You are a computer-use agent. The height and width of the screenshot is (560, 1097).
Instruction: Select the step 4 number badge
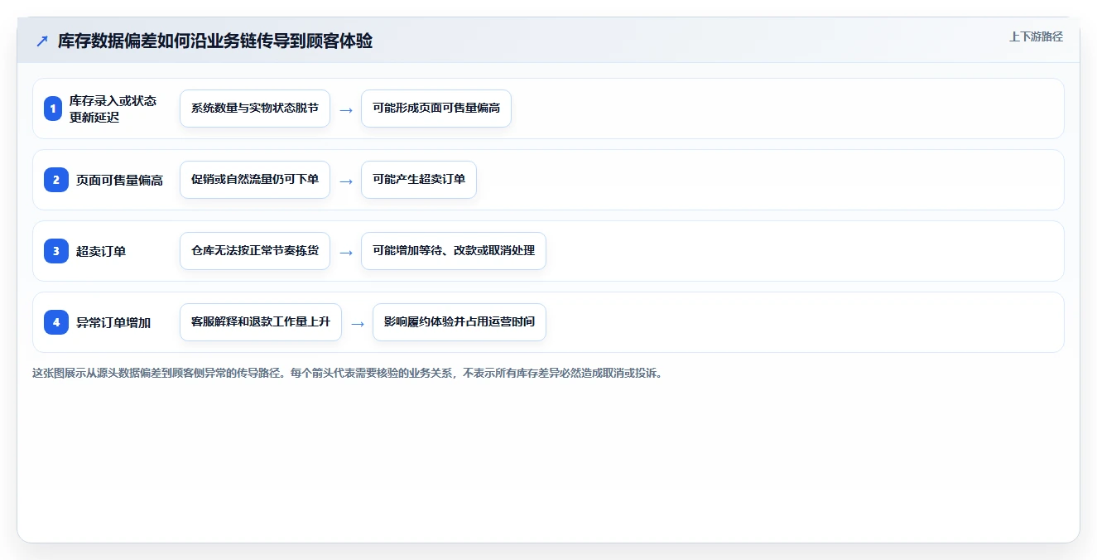pyautogui.click(x=56, y=322)
